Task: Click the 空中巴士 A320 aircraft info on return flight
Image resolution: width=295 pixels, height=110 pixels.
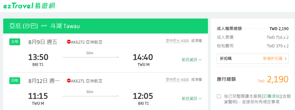Action: [177, 80]
